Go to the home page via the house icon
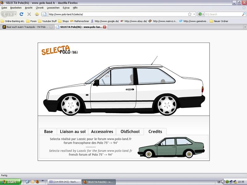 click(x=37, y=14)
